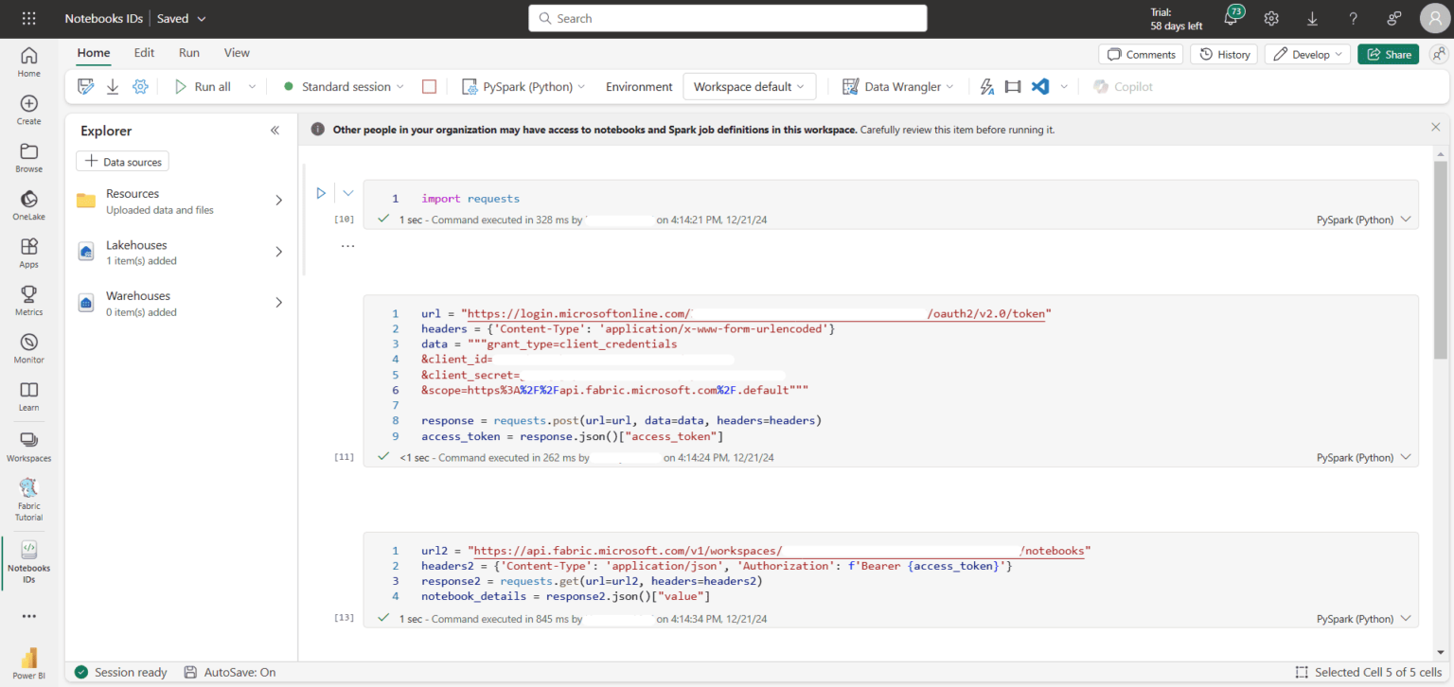Click the save notebook icon in toolbar
Image resolution: width=1454 pixels, height=687 pixels.
click(86, 86)
